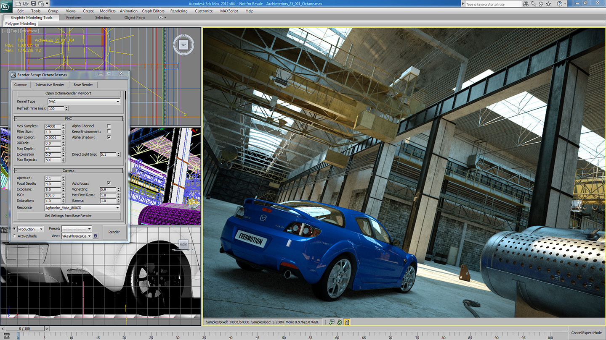Open the Kernel Type dropdown showing PMC
This screenshot has width=606, height=340.
(x=84, y=102)
